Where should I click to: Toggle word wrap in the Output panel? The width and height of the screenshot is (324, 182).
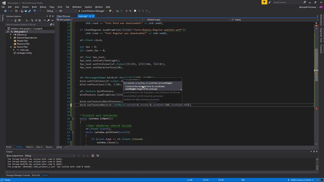point(98,156)
